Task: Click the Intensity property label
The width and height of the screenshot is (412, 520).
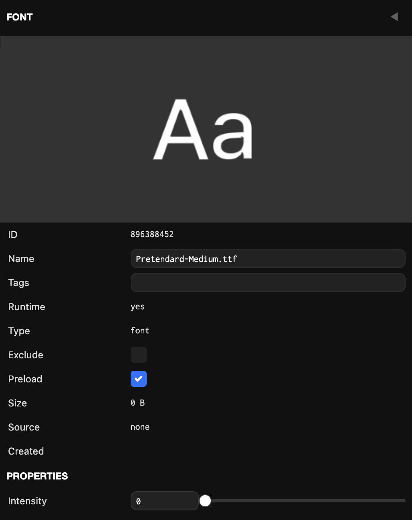Action: point(27,501)
